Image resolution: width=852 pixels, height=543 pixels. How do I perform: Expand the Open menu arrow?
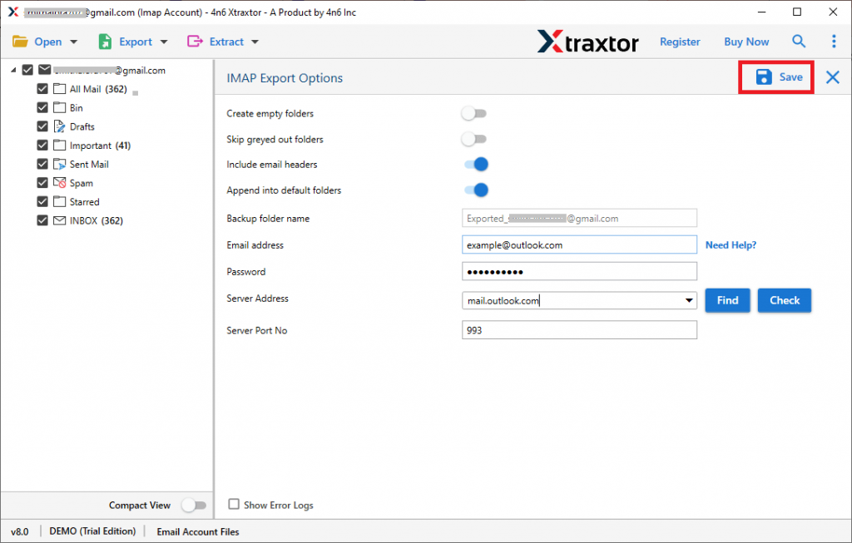click(x=74, y=42)
